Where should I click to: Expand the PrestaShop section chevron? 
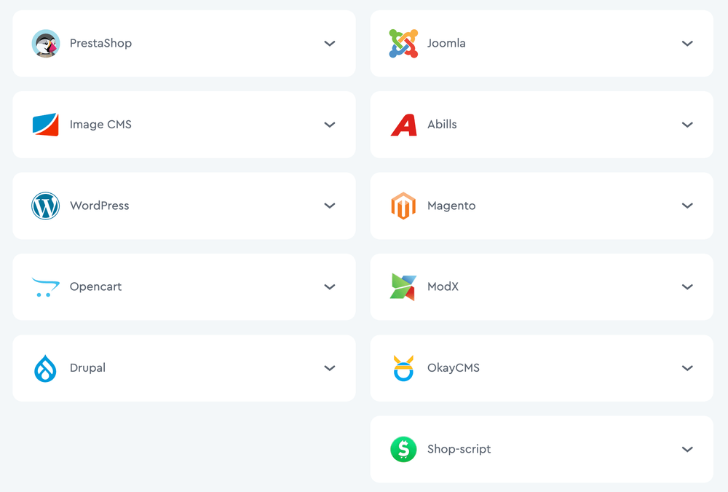(x=330, y=44)
